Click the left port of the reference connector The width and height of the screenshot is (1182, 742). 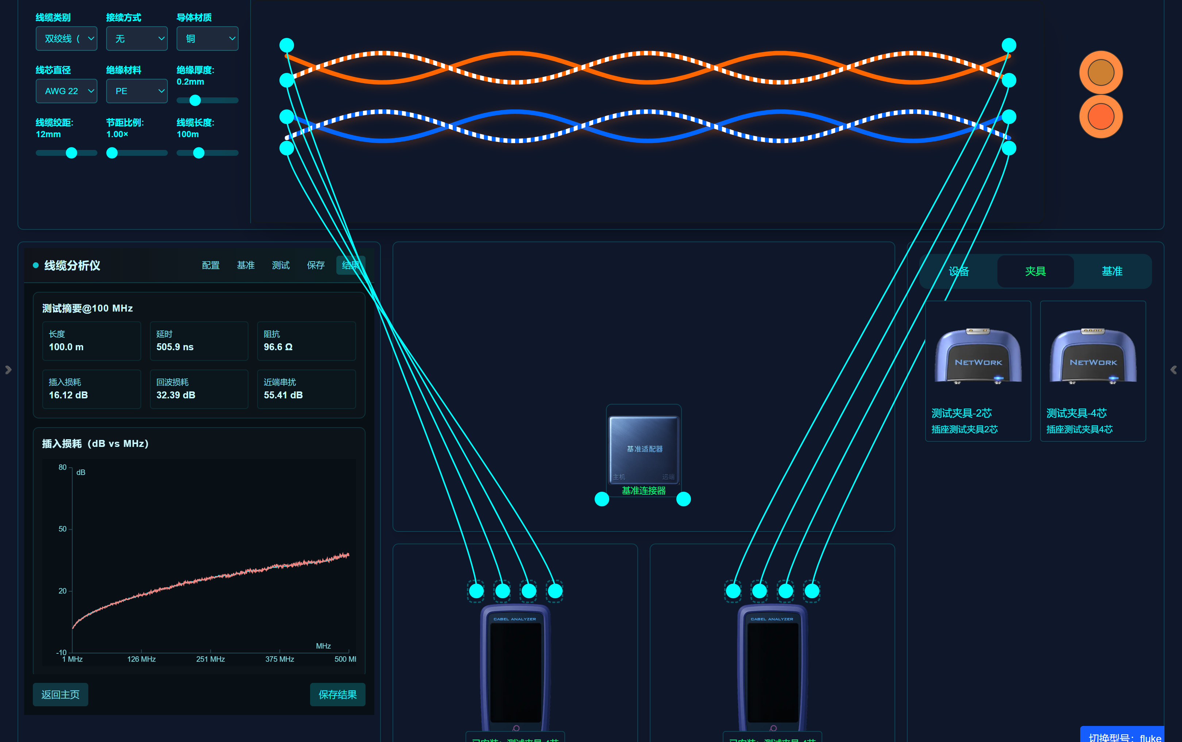(x=602, y=499)
